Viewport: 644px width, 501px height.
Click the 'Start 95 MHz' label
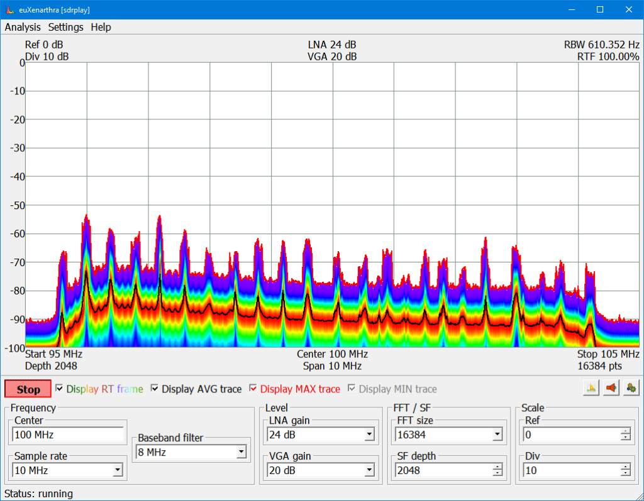tap(54, 354)
